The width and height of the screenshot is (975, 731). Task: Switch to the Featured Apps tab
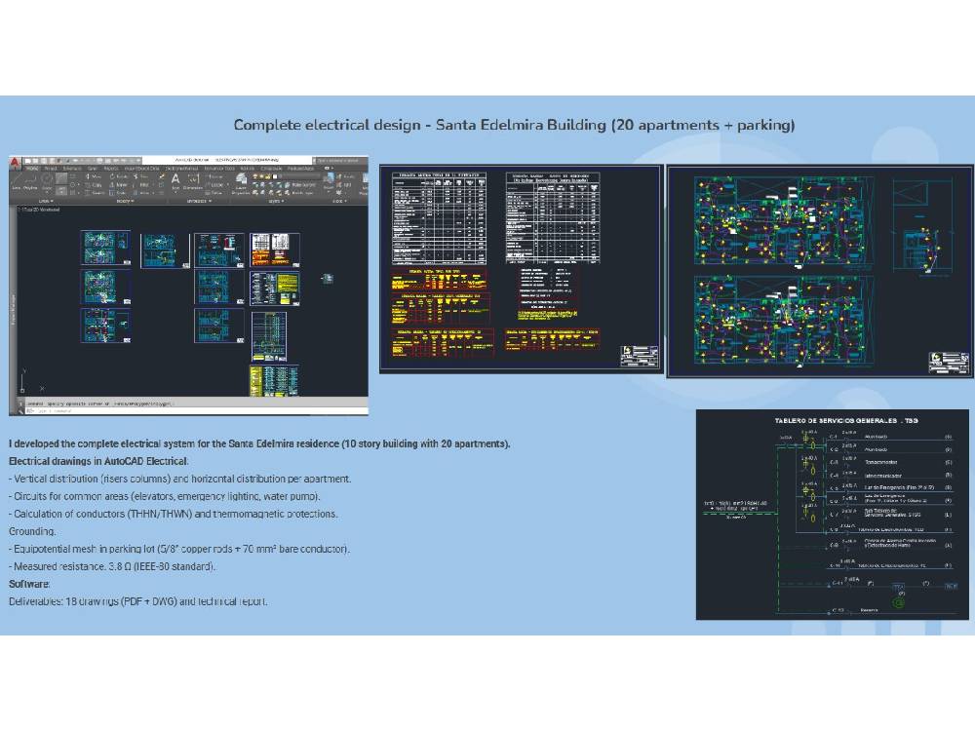pyautogui.click(x=301, y=169)
